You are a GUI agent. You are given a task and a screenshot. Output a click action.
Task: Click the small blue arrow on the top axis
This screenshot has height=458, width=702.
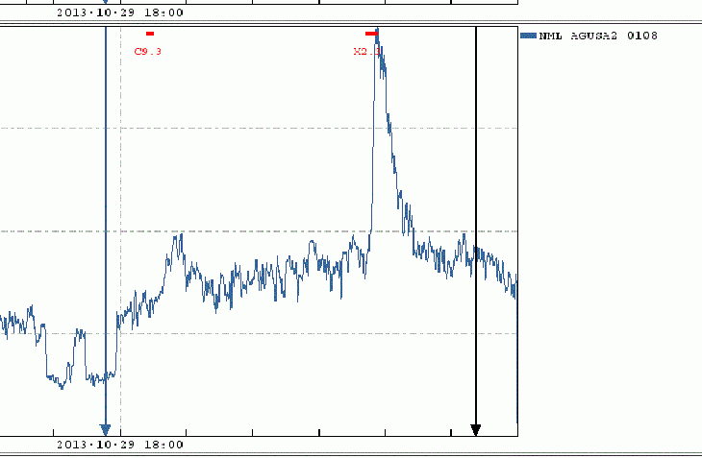[x=106, y=3]
